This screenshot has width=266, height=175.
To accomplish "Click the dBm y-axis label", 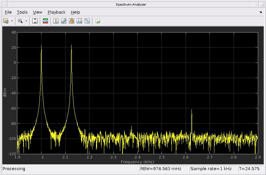I will [x=5, y=93].
